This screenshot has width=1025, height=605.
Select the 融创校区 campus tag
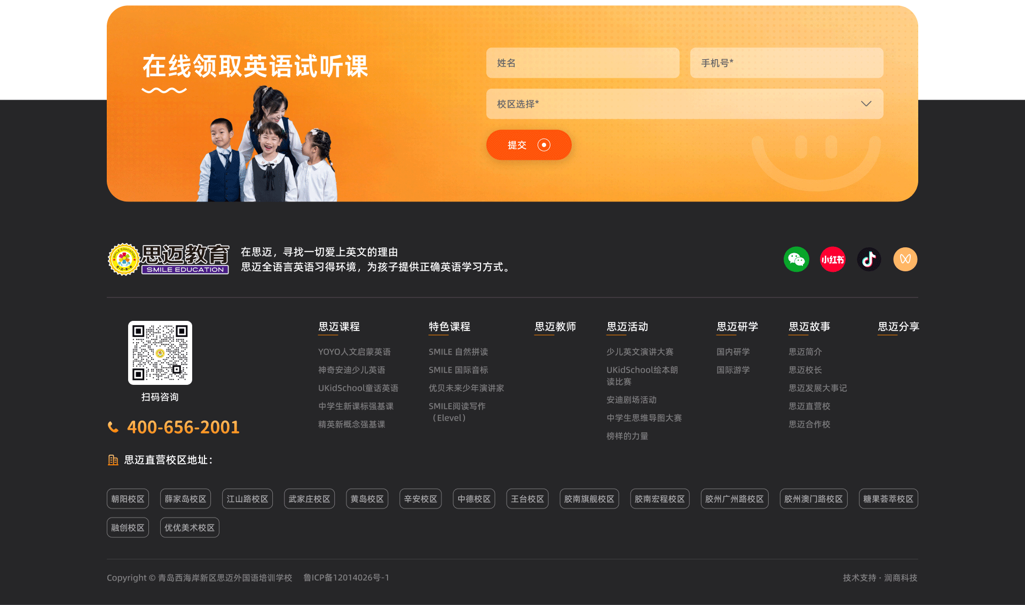click(128, 528)
